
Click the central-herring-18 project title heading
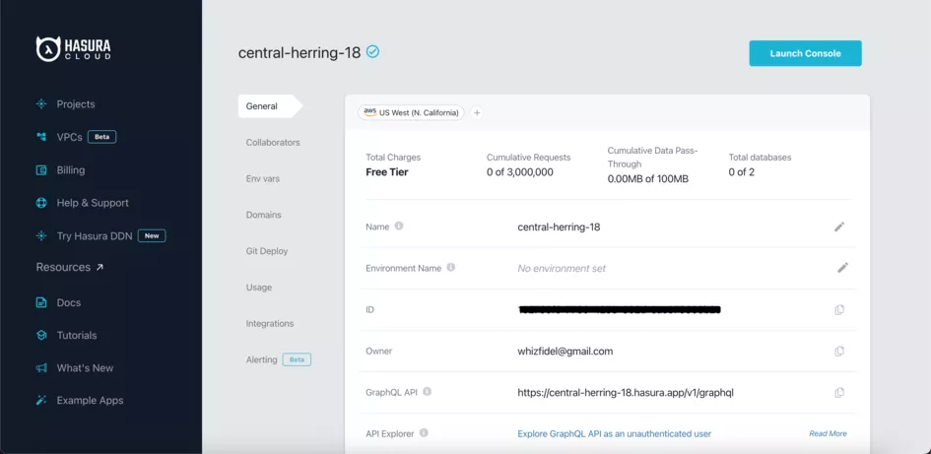click(299, 52)
